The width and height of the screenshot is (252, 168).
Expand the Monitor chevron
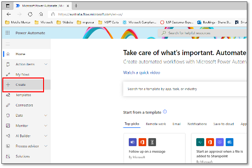(x=46, y=126)
